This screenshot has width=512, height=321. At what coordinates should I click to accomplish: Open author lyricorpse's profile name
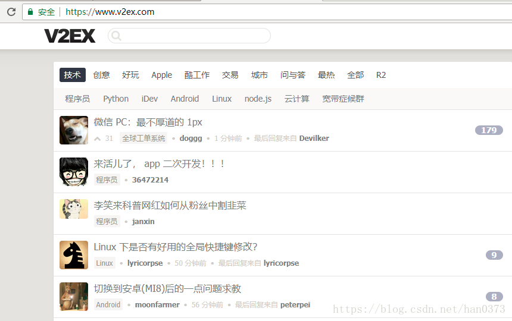[145, 263]
